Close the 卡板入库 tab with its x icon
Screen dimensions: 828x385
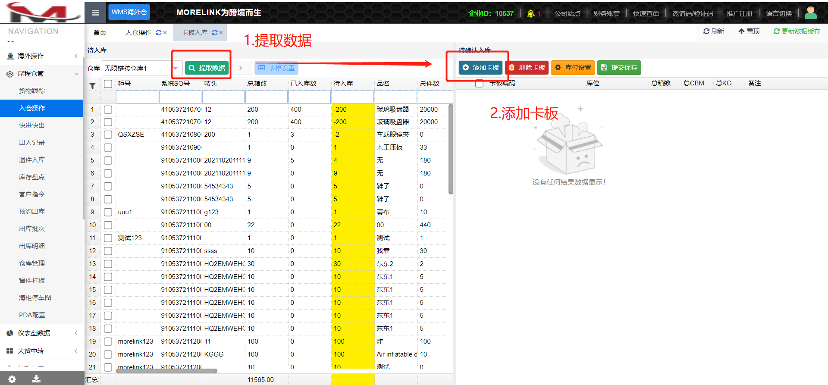coord(221,33)
